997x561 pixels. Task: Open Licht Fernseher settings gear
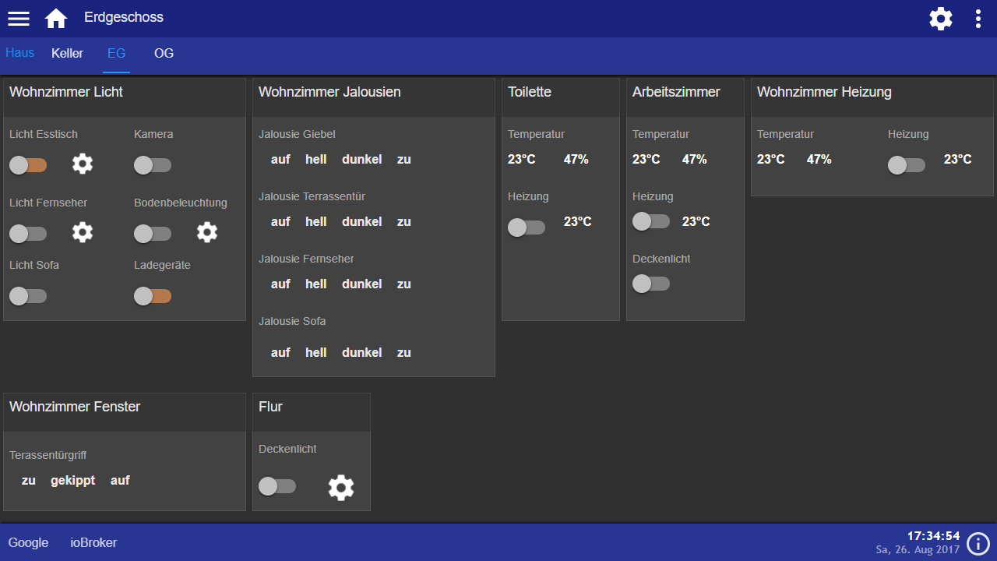[x=83, y=233]
